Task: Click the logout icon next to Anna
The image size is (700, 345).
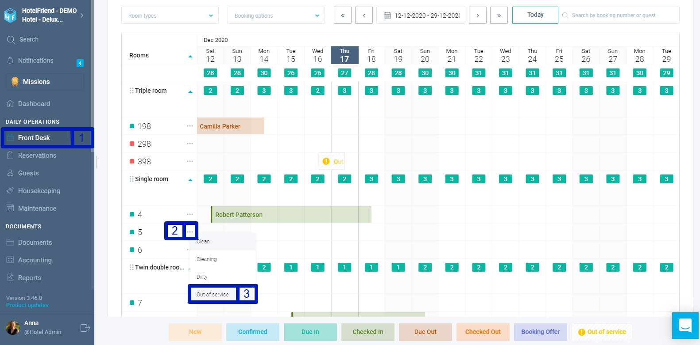Action: coord(85,328)
